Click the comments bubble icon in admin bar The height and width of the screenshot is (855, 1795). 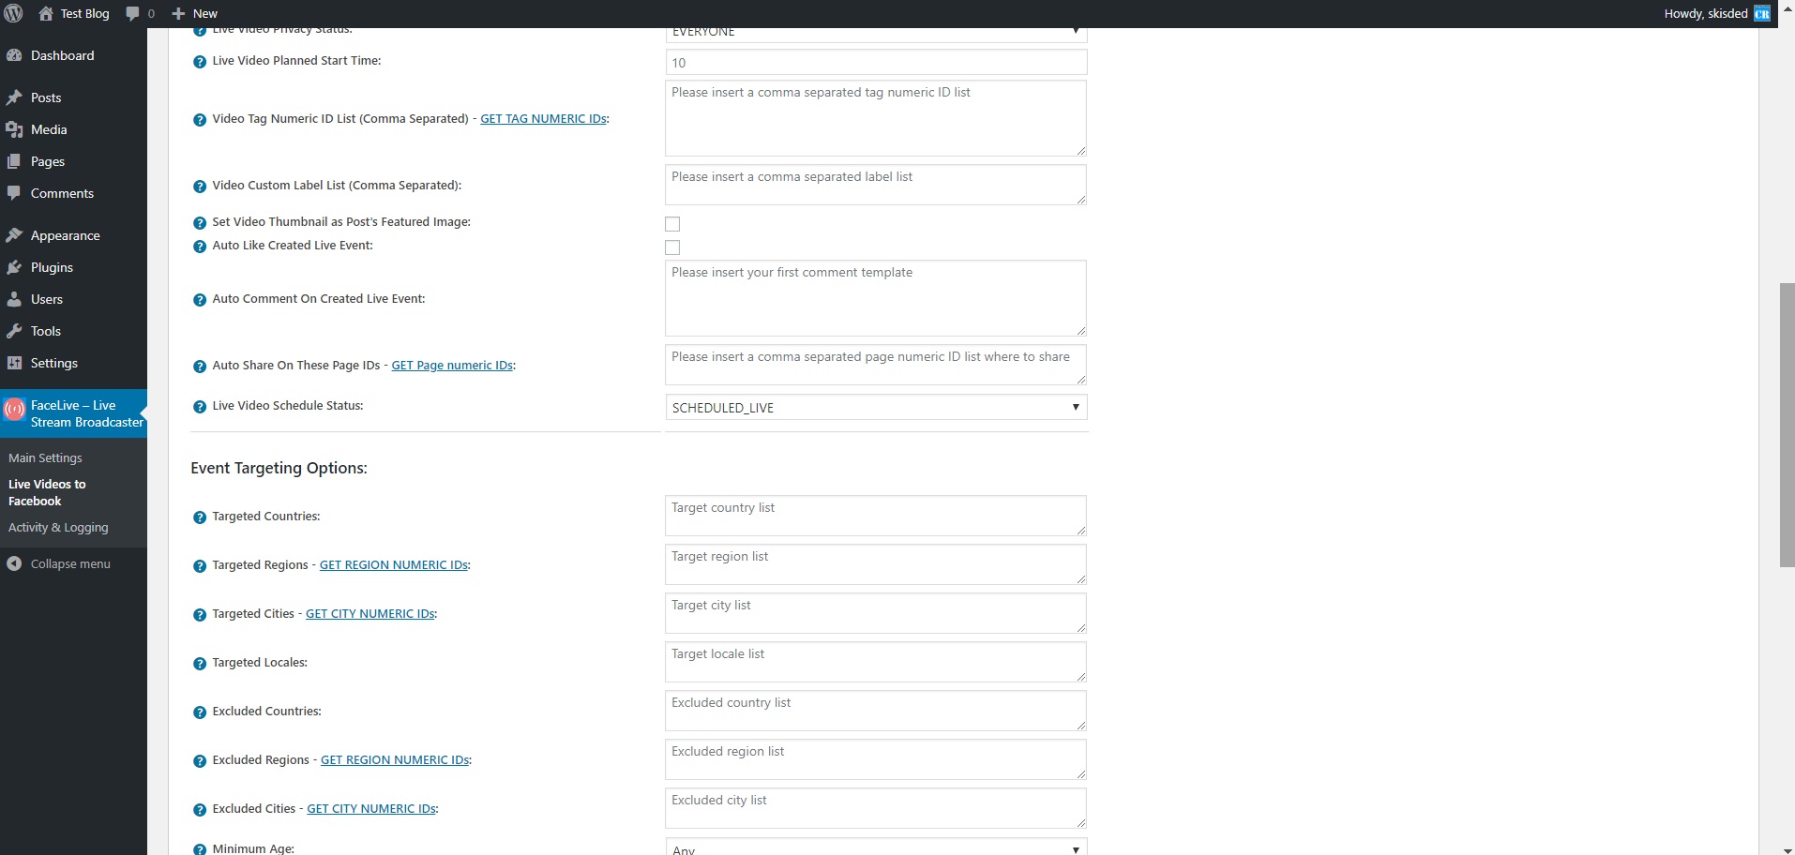(x=132, y=13)
